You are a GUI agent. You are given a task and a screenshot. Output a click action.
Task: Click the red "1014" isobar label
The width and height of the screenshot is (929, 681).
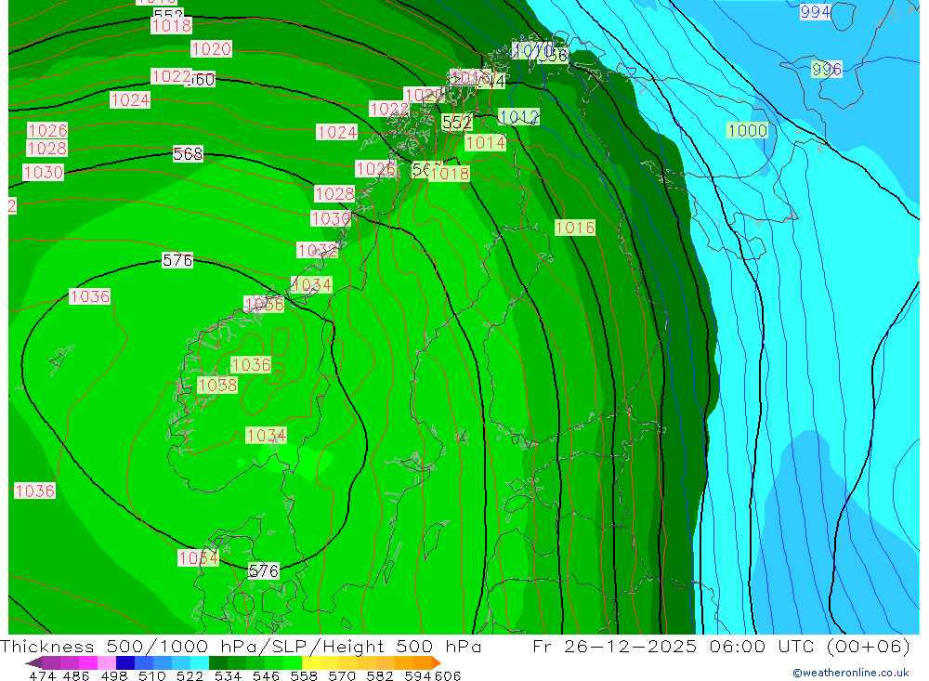tap(485, 142)
